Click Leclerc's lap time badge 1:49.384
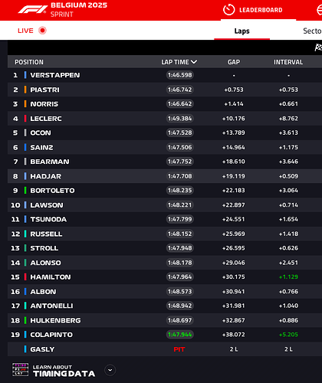The height and width of the screenshot is (383, 322). [x=179, y=119]
